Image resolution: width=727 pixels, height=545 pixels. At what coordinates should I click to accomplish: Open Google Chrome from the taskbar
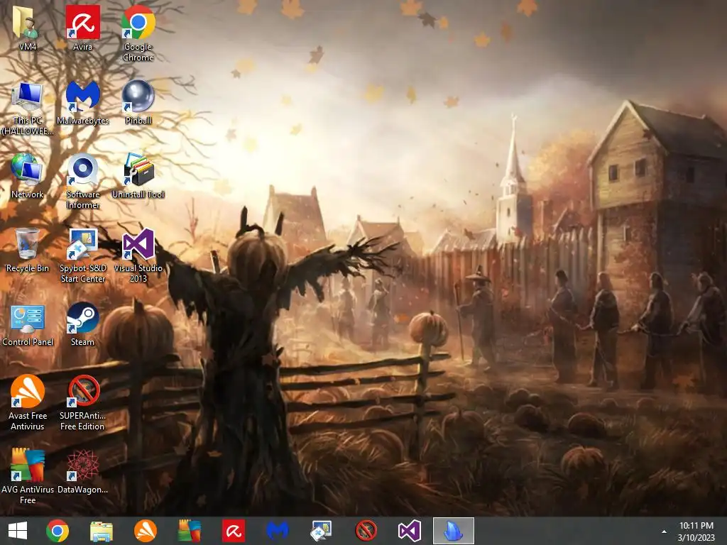[58, 531]
